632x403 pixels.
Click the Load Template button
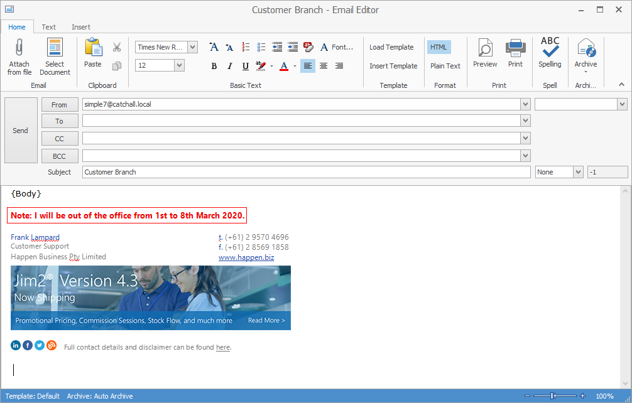point(391,46)
